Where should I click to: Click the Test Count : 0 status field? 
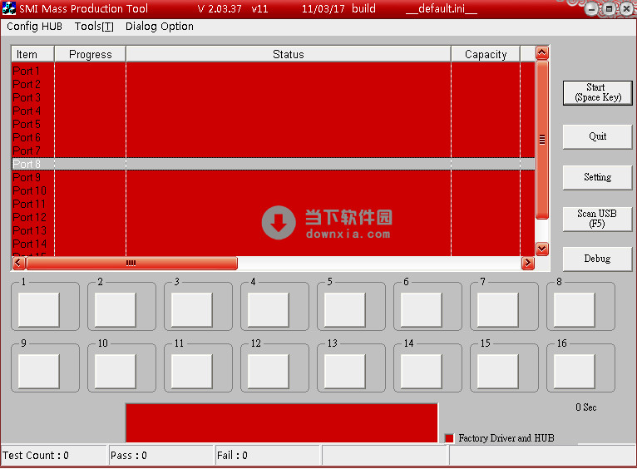pyautogui.click(x=53, y=455)
